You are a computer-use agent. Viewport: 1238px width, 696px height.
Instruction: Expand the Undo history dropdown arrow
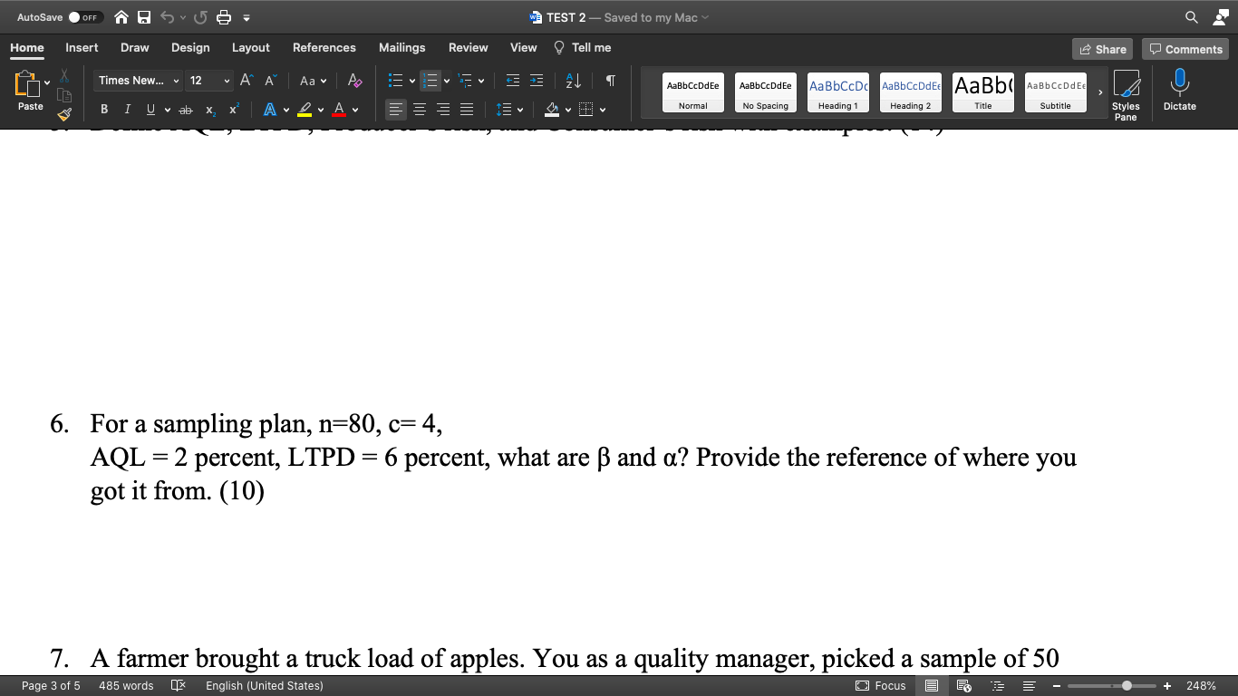[x=182, y=17]
